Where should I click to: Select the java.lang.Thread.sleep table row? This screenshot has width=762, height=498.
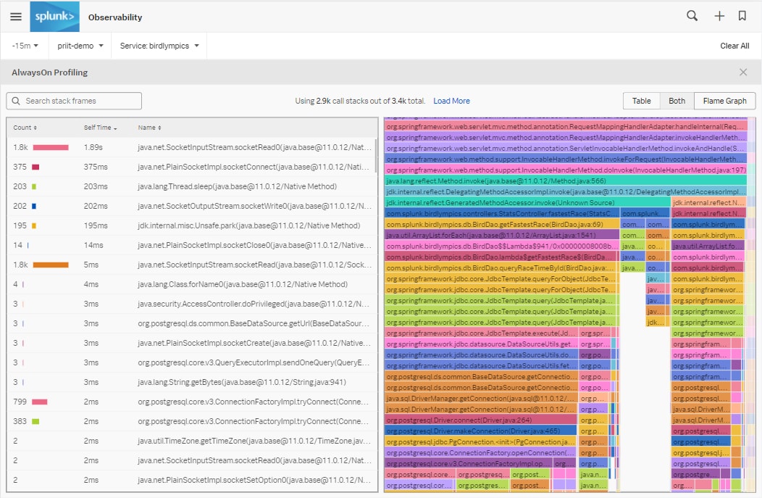(x=192, y=186)
